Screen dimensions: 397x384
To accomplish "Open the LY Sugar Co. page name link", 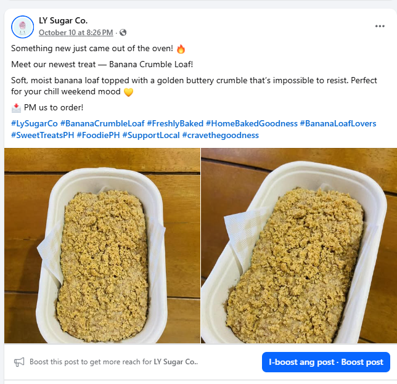I will tap(63, 21).
